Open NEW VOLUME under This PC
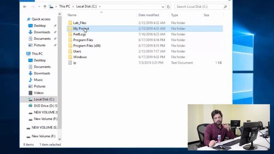Image resolution: width=274 pixels, height=154 pixels. point(45,112)
